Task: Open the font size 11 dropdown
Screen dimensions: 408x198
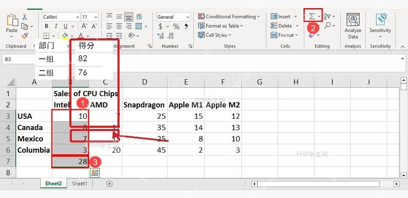Action: coord(96,17)
